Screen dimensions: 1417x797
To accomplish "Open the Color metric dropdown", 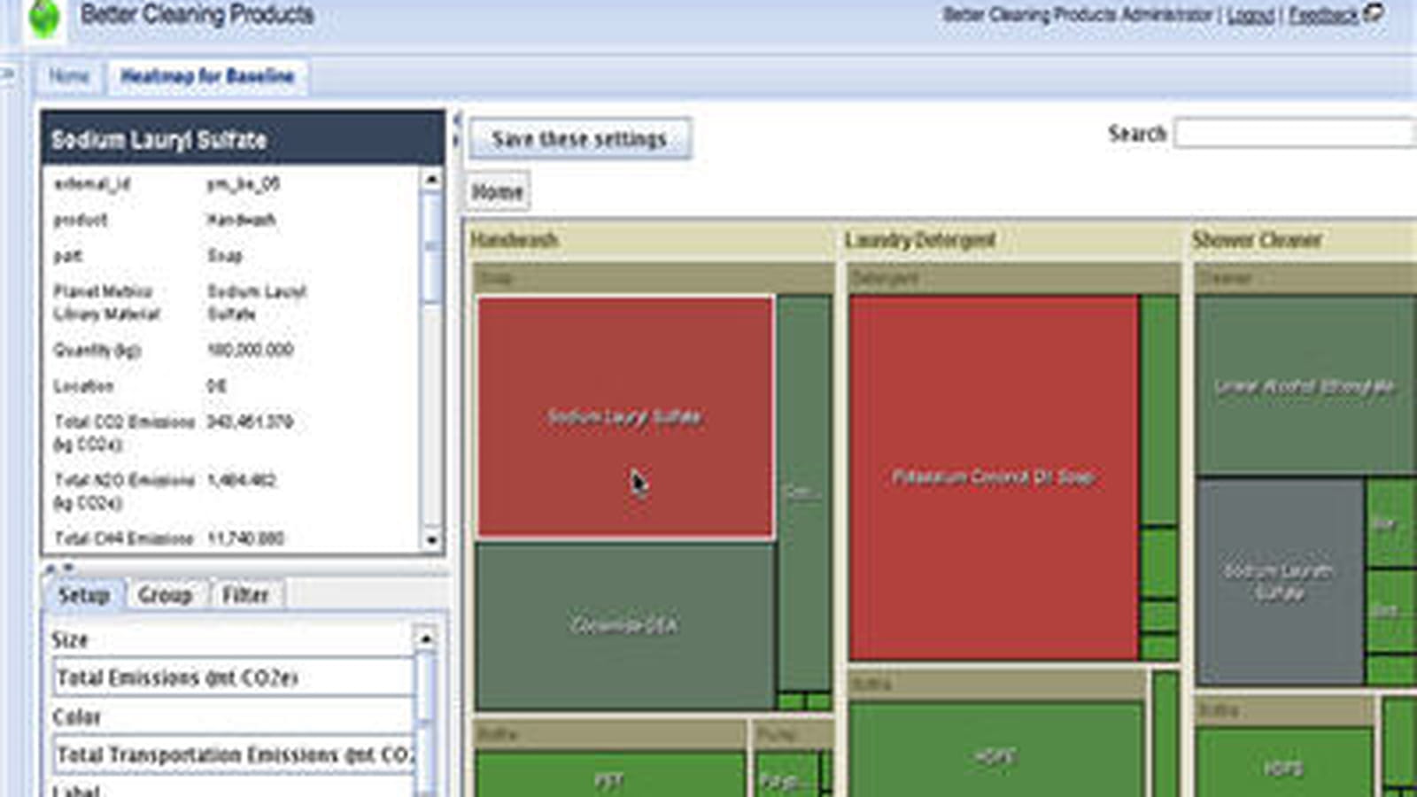I will click(x=232, y=754).
